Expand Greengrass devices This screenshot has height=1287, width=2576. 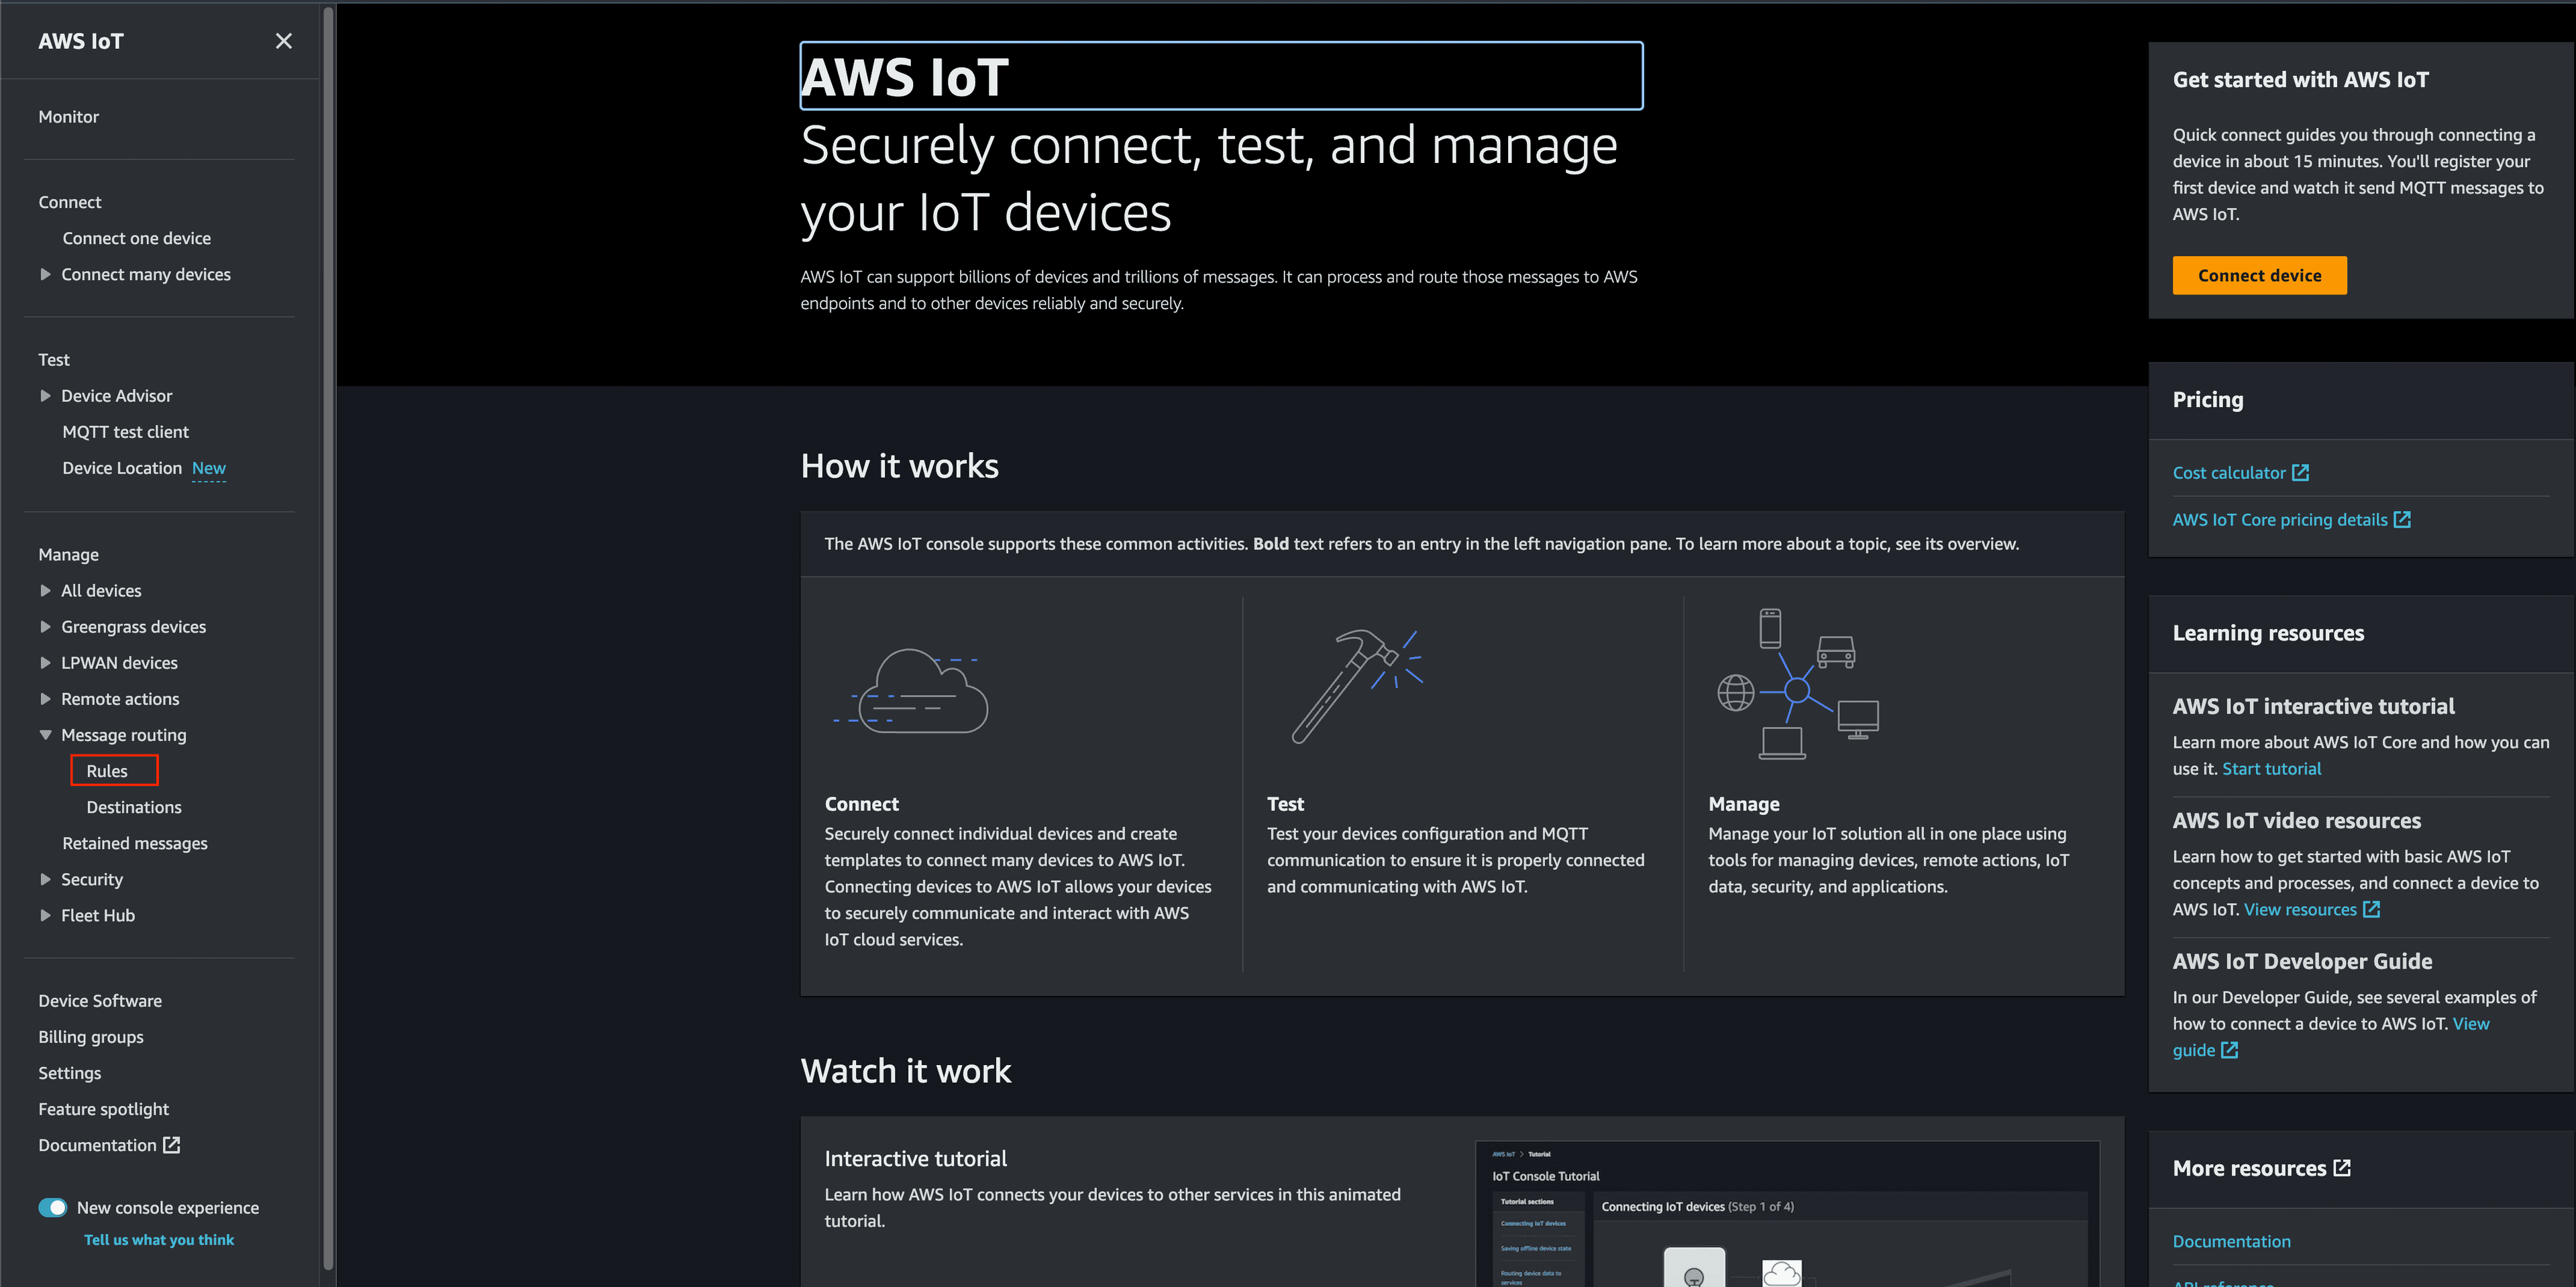click(45, 627)
